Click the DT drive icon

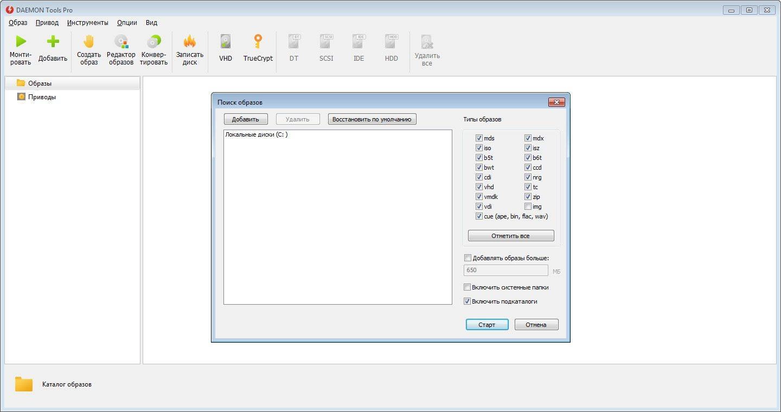pyautogui.click(x=294, y=41)
